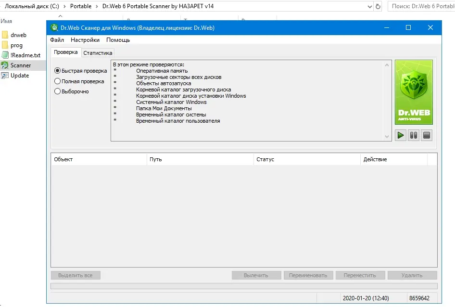Open the Файл menu
The height and width of the screenshot is (307, 455).
57,40
